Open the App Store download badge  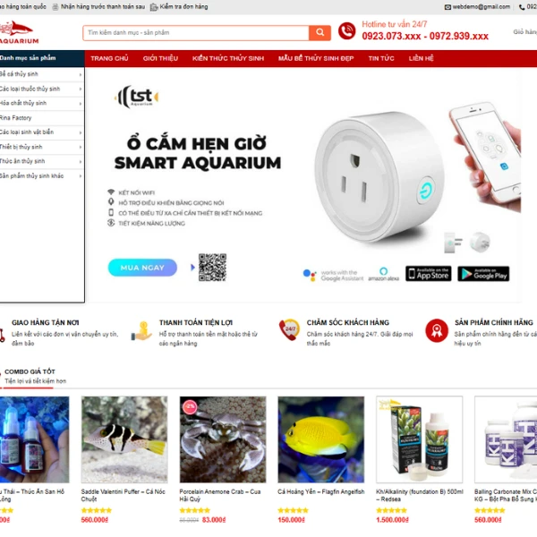(429, 274)
